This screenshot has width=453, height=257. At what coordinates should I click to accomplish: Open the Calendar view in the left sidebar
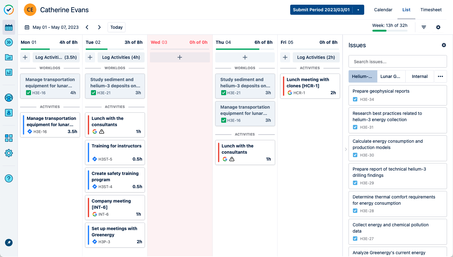click(x=9, y=27)
